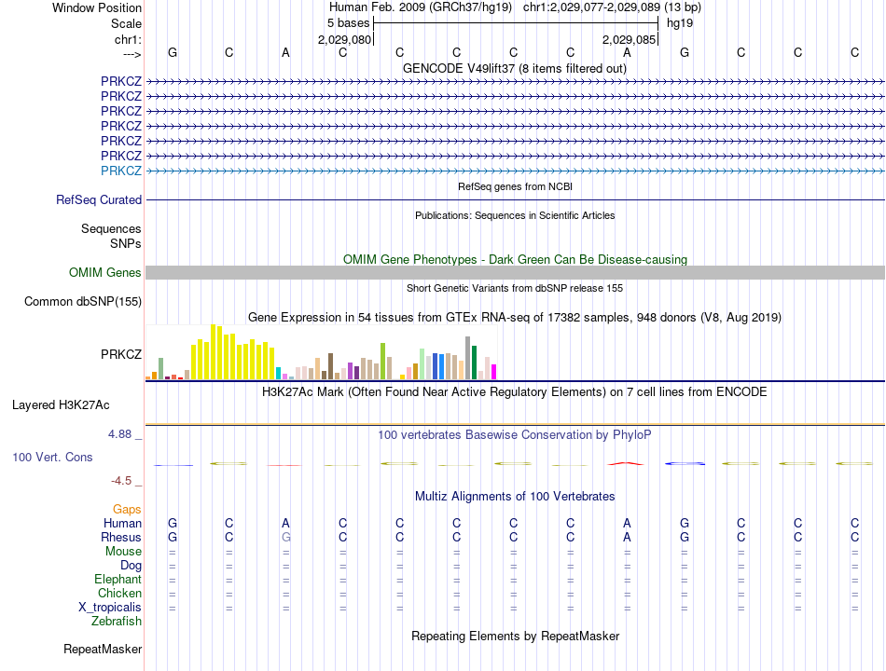The height and width of the screenshot is (671, 886).
Task: Select the Mouse alignment row label
Action: 123,552
